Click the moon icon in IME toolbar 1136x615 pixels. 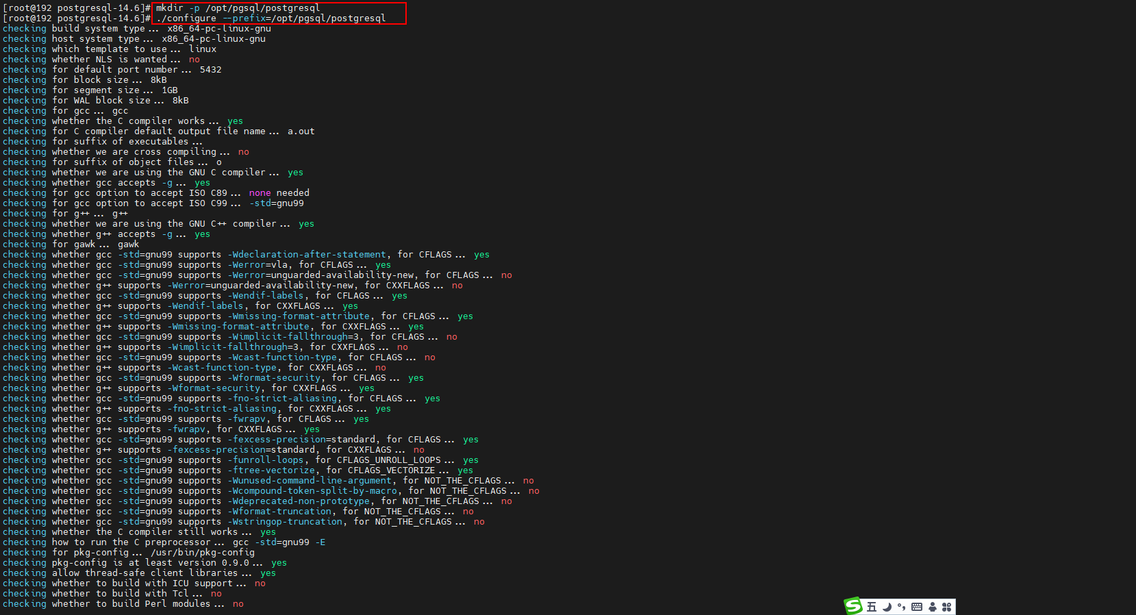[x=887, y=607]
